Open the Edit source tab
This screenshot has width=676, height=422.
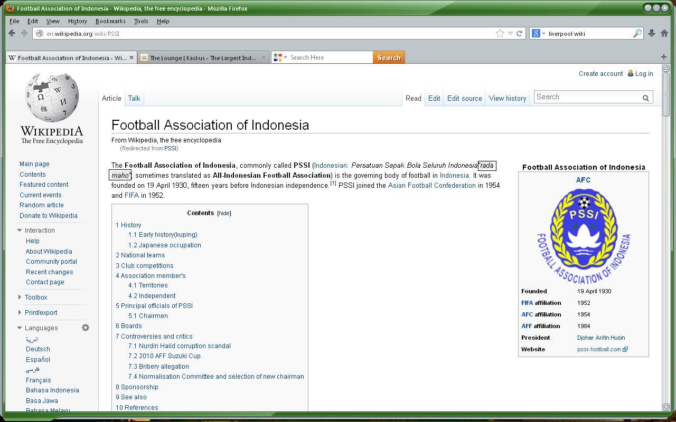[x=464, y=99]
